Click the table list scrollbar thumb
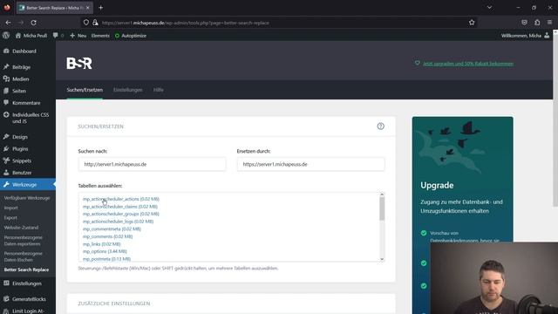Screen dimensions: 558x314 pos(382,208)
